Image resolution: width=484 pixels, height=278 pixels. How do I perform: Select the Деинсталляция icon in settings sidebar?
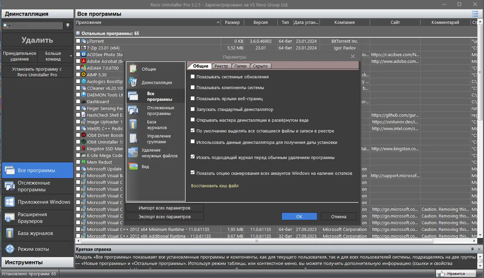click(x=133, y=82)
